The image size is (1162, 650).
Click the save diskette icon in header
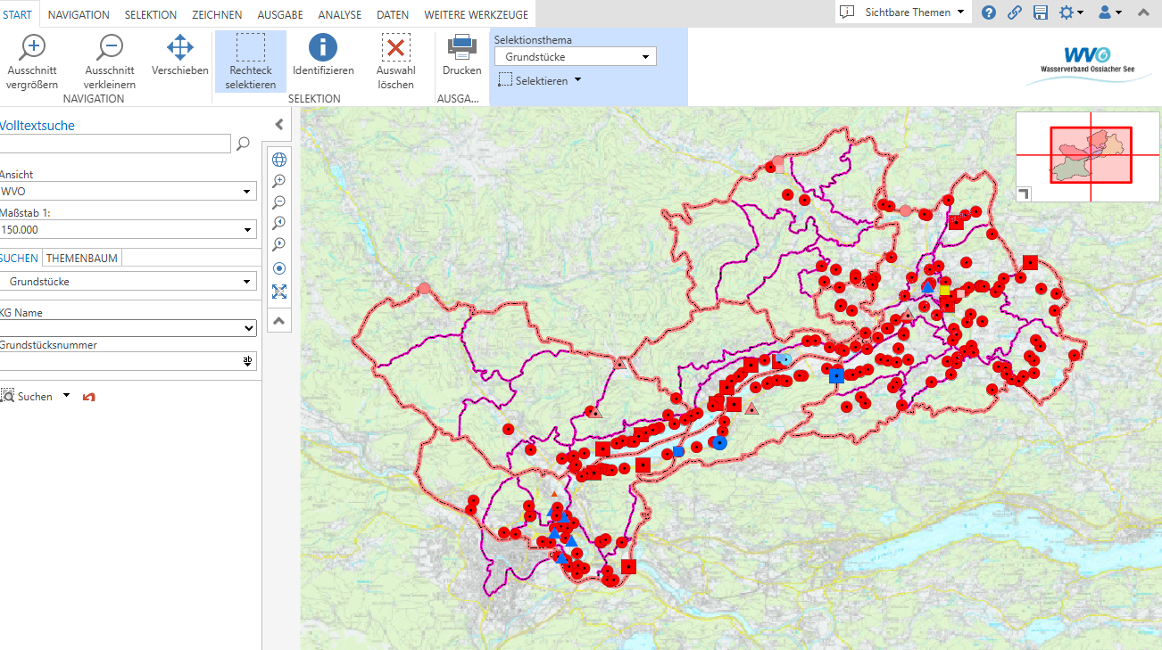tap(1041, 12)
